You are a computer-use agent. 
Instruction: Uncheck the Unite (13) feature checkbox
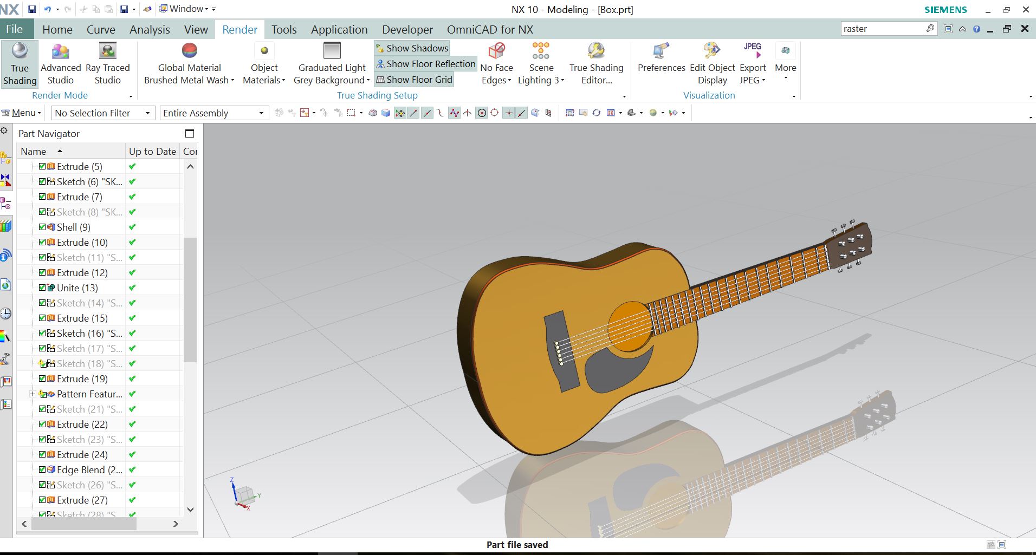click(42, 288)
